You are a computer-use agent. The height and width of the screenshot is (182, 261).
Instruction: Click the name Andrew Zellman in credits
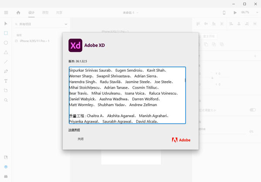click(x=143, y=105)
